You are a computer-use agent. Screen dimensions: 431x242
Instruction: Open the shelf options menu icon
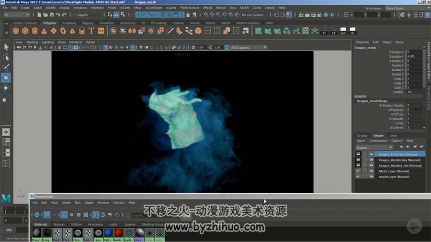point(6,33)
